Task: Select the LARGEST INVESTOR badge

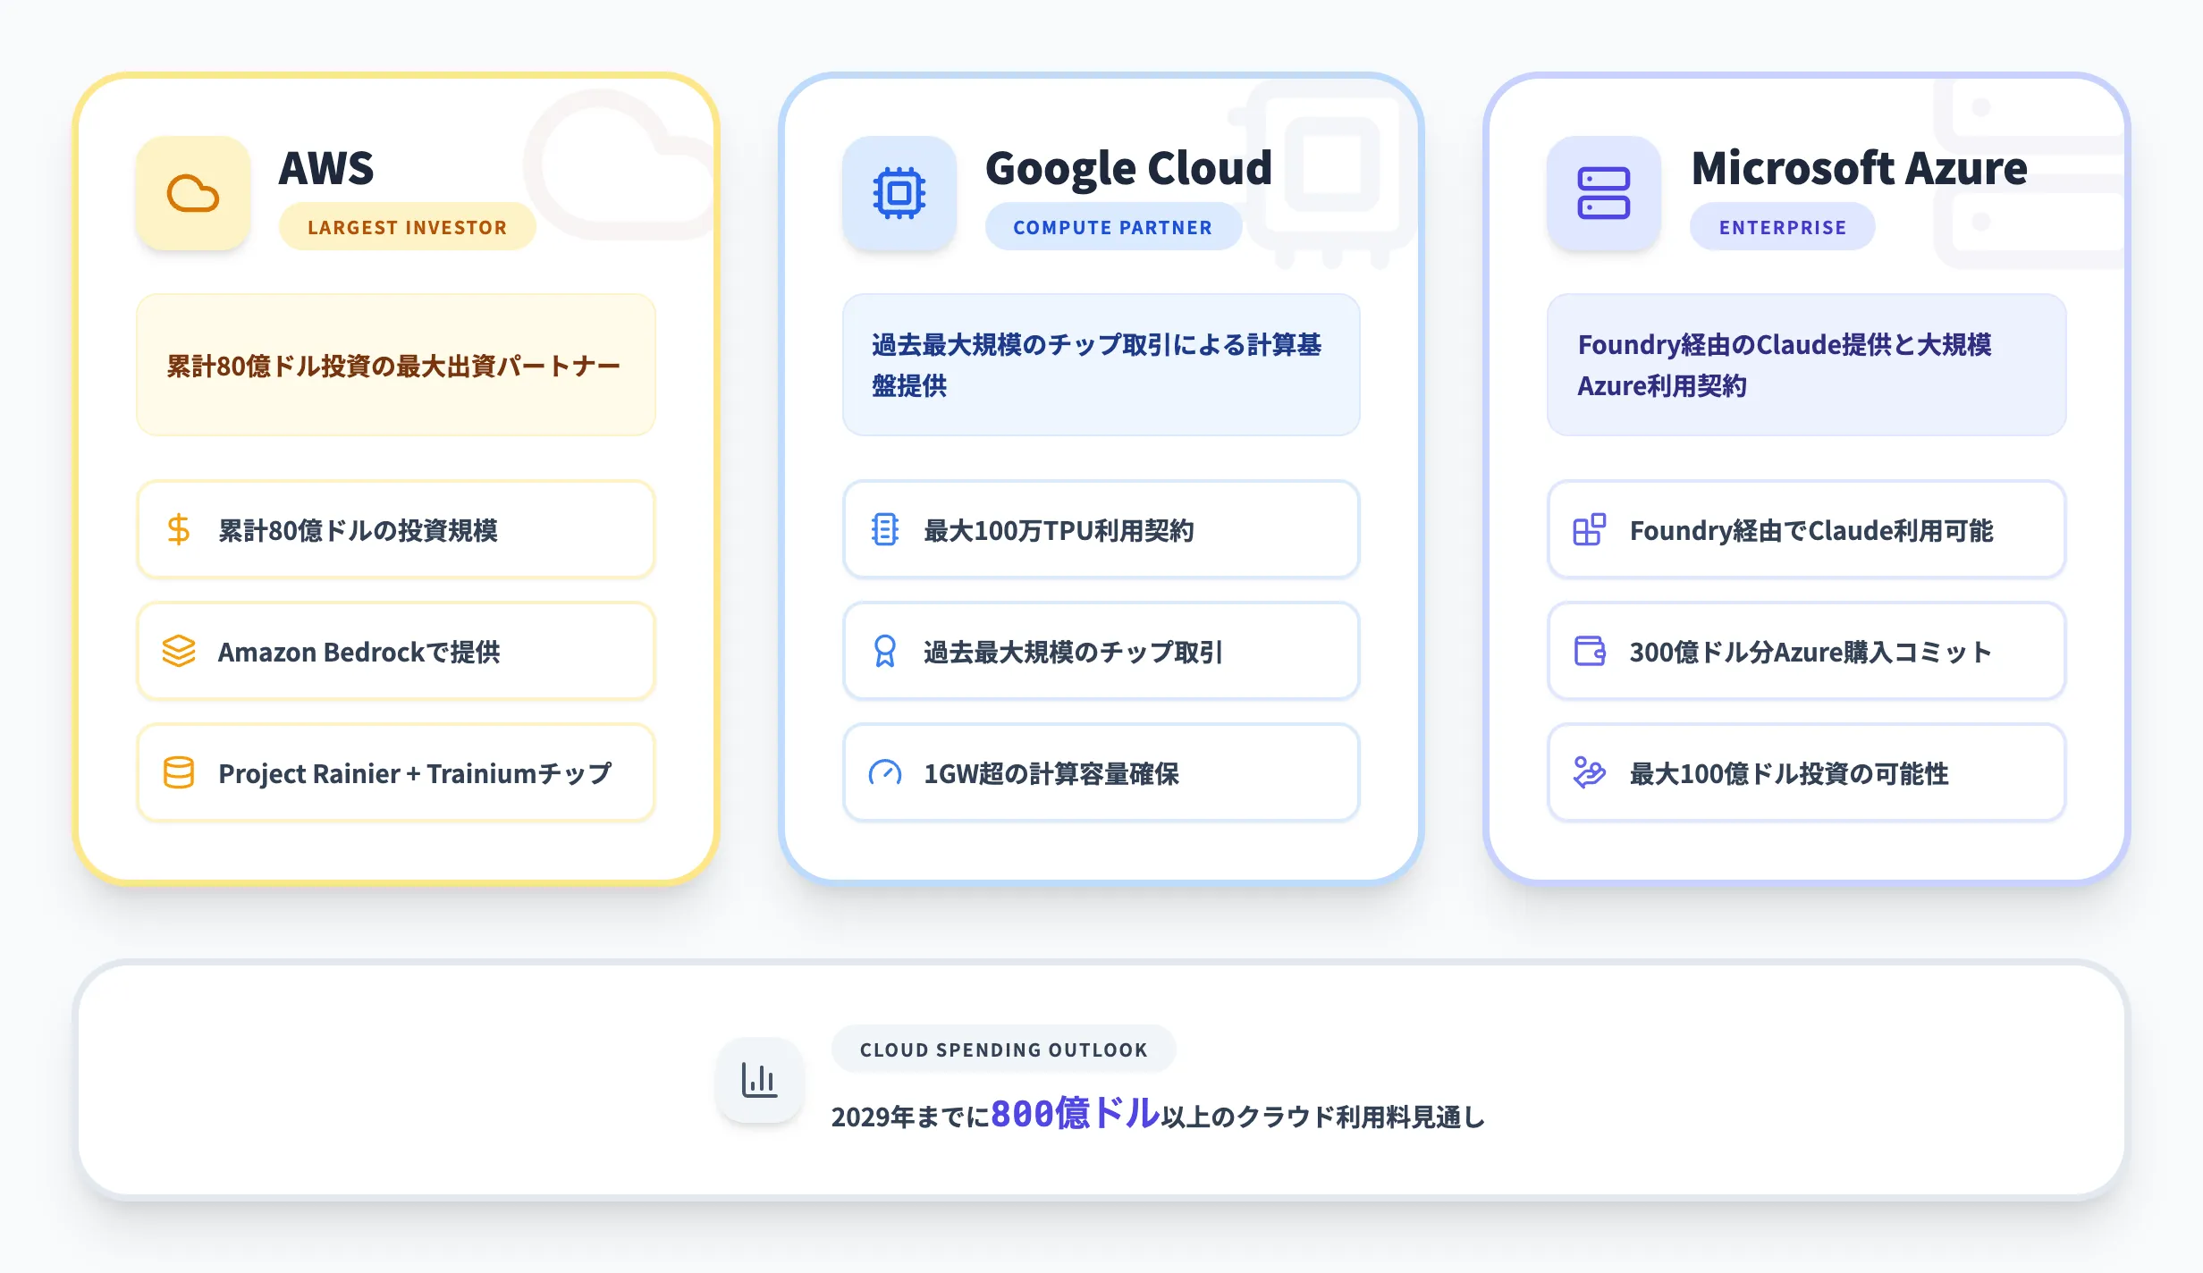Action: point(407,227)
